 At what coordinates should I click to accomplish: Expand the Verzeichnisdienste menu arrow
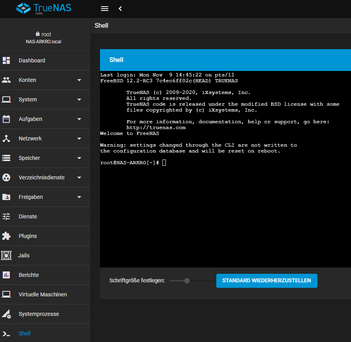79,177
